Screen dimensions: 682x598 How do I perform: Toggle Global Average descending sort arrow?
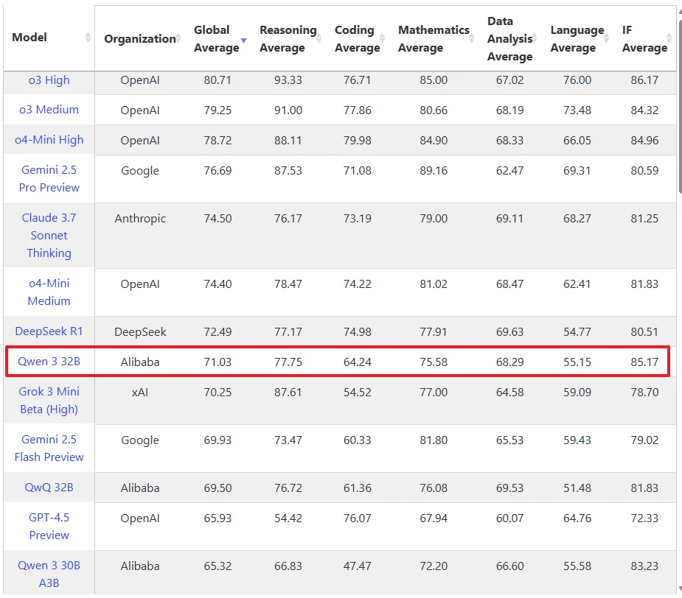tap(243, 40)
